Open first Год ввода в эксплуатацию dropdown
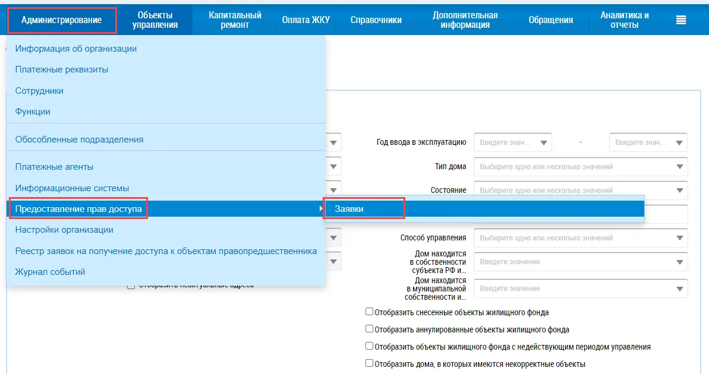The height and width of the screenshot is (374, 709). [x=544, y=142]
